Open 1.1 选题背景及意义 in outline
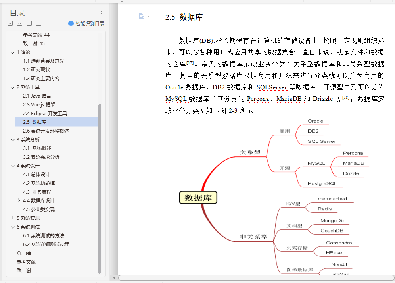This screenshot has height=283, width=395. 44,61
